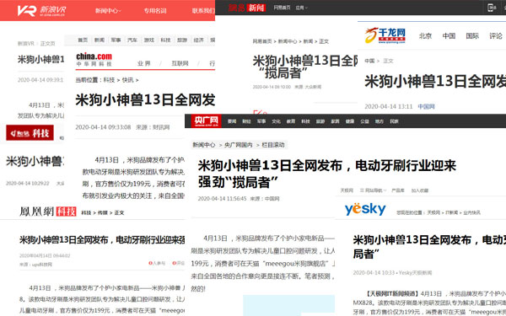This screenshot has height=316, width=506.
Task: Select the 互联网 tab on china.com
Action: click(x=180, y=63)
